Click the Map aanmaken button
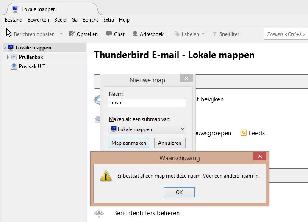Screen dimensions: 308x222 pyautogui.click(x=129, y=143)
